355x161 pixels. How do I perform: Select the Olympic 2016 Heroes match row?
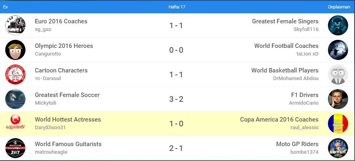pyautogui.click(x=121, y=50)
